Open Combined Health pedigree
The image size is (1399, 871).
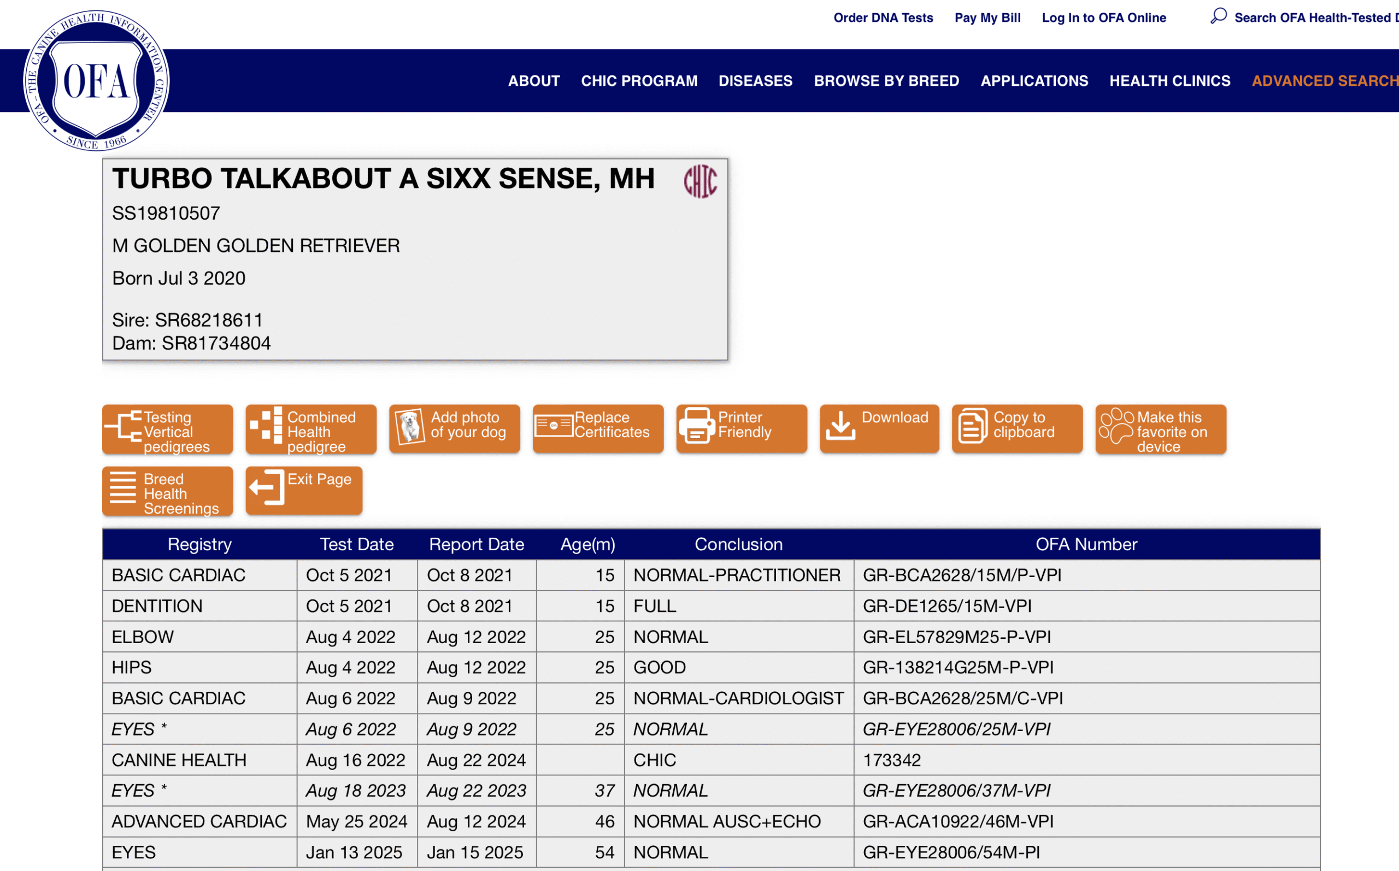point(311,429)
